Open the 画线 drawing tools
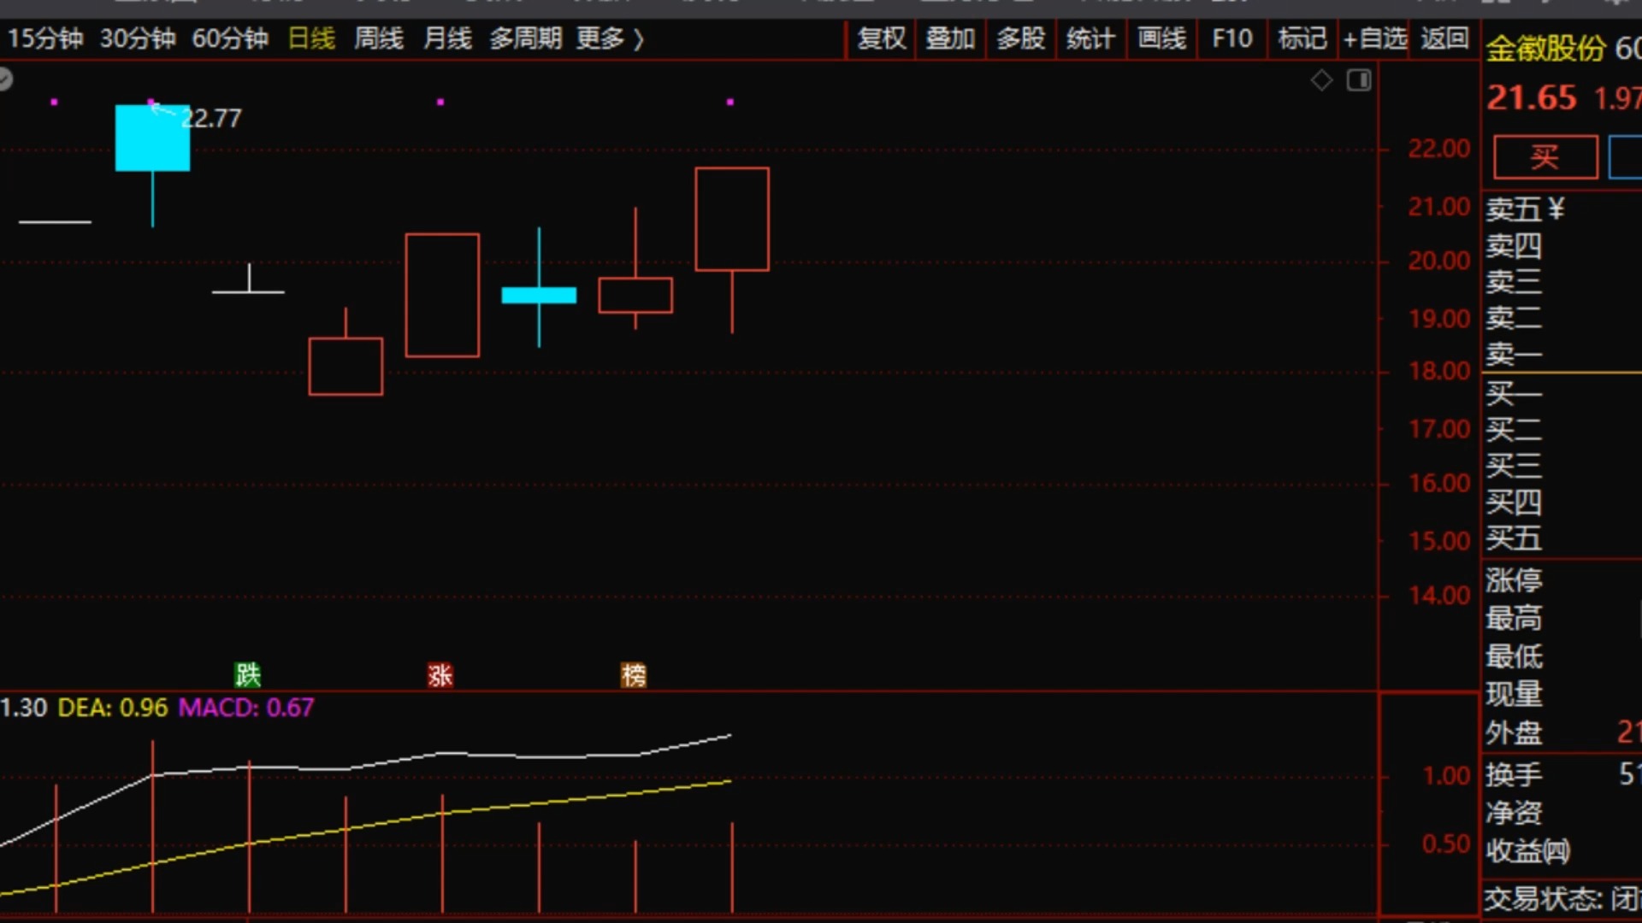 [x=1162, y=38]
